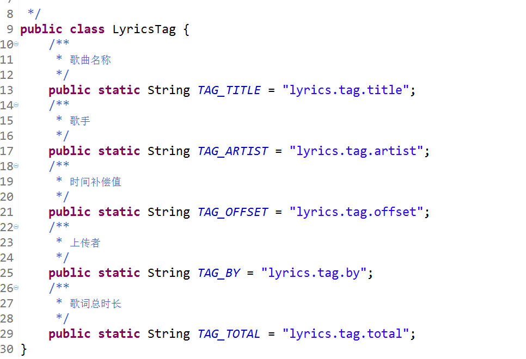Image resolution: width=526 pixels, height=359 pixels.
Task: Click line number 13 in the gutter
Action: [7, 90]
